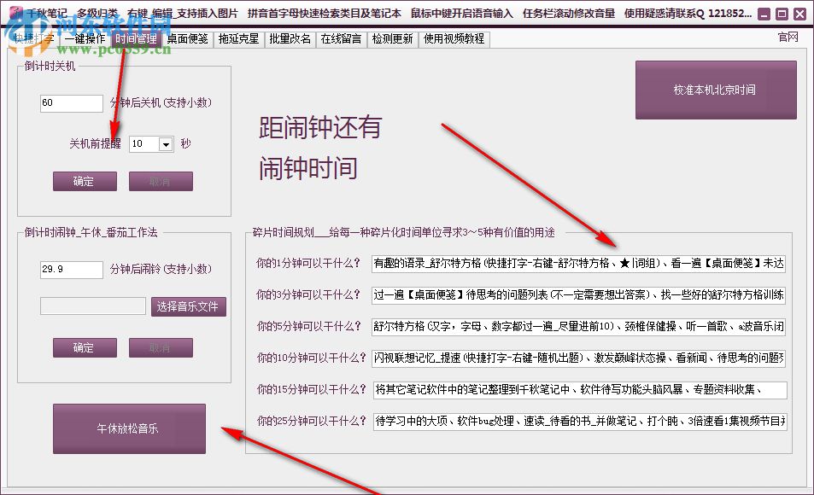Screen dimensions: 814x495
Task: Click the 29.9 minute alarm input field
Action: [x=71, y=269]
